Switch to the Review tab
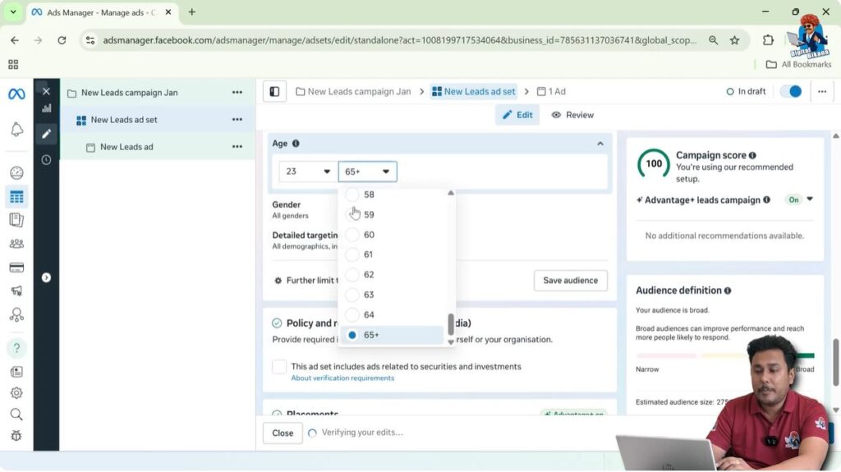Viewport: 841px width, 472px height. click(x=572, y=115)
